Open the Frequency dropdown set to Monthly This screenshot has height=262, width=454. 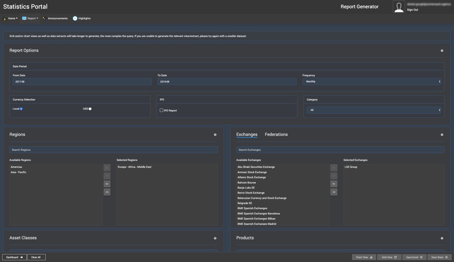coord(373,82)
